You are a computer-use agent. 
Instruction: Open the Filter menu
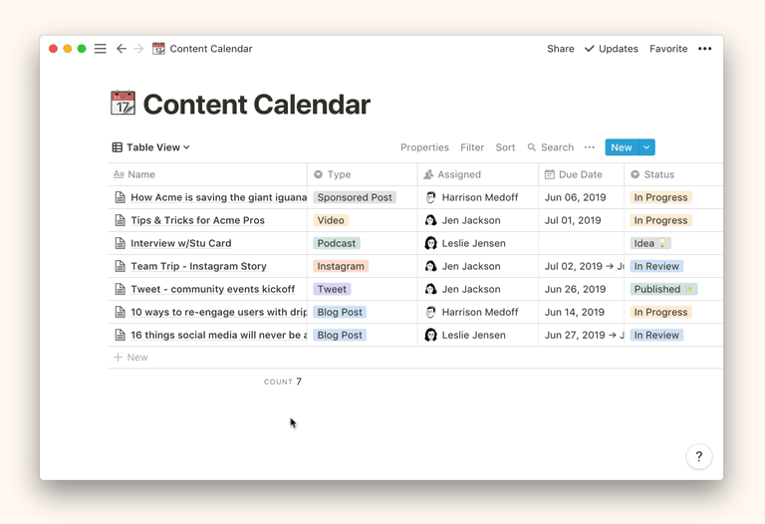472,147
